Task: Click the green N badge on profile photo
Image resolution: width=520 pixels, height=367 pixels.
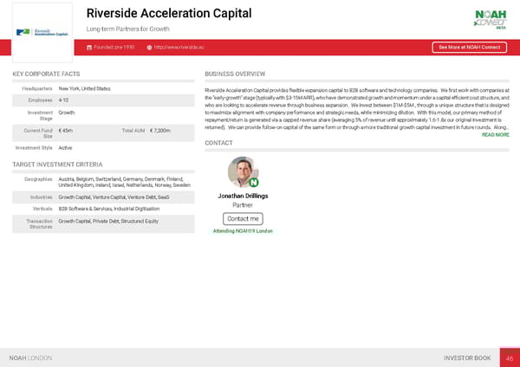Action: click(x=253, y=182)
